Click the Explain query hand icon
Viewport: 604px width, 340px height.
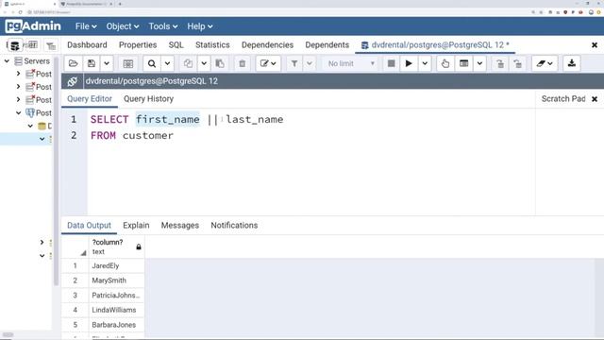point(445,63)
